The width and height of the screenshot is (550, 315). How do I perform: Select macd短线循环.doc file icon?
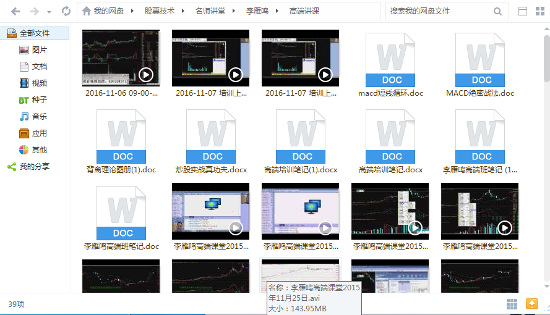coord(390,60)
